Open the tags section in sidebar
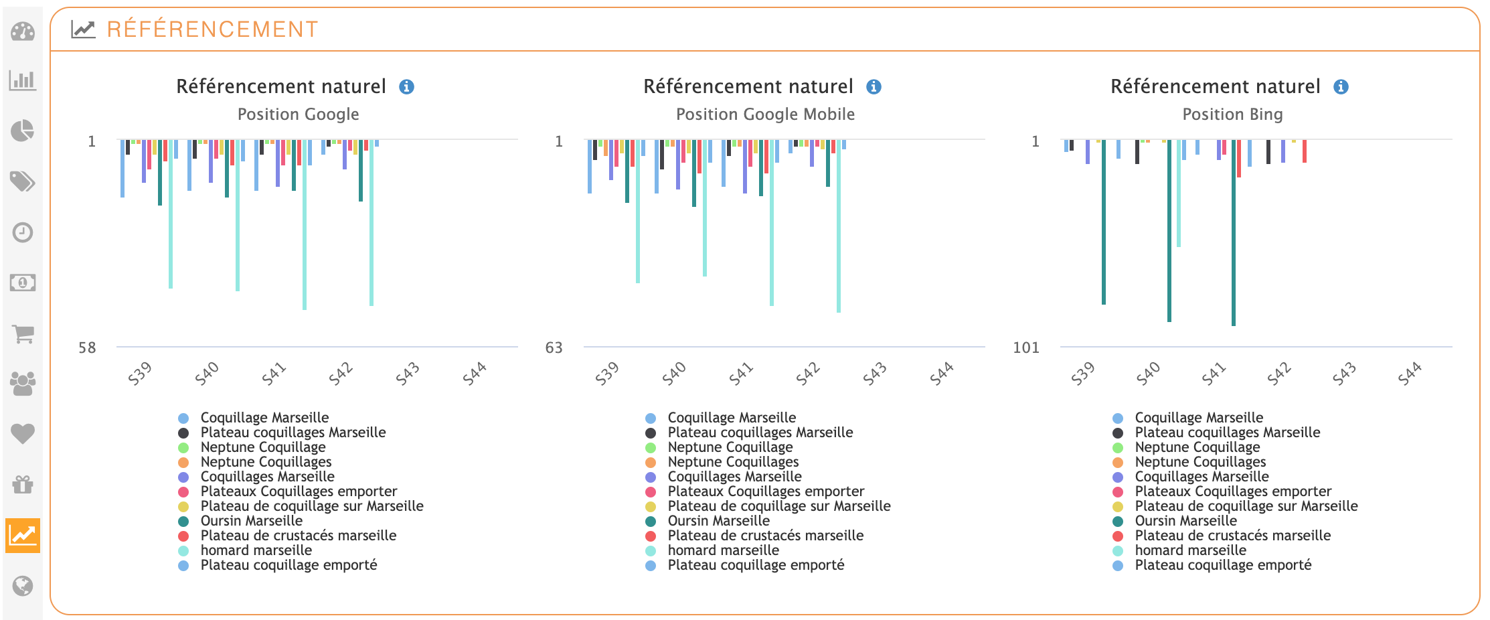This screenshot has height=620, width=1490. (23, 181)
